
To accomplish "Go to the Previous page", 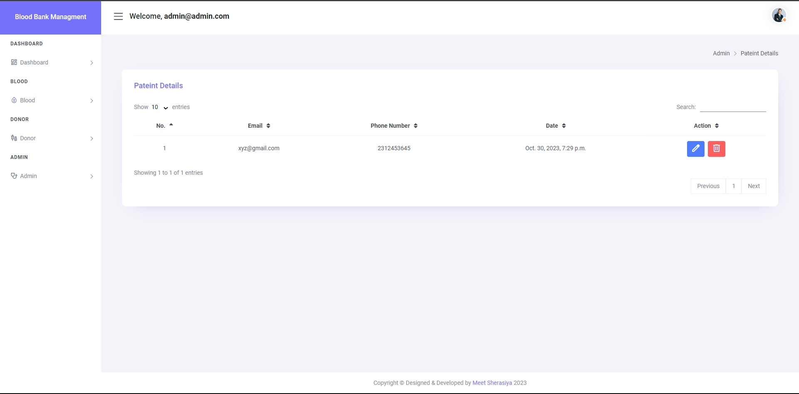I will (708, 186).
